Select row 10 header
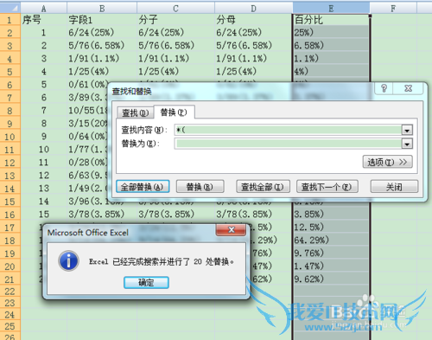The width and height of the screenshot is (432, 340). [10, 137]
